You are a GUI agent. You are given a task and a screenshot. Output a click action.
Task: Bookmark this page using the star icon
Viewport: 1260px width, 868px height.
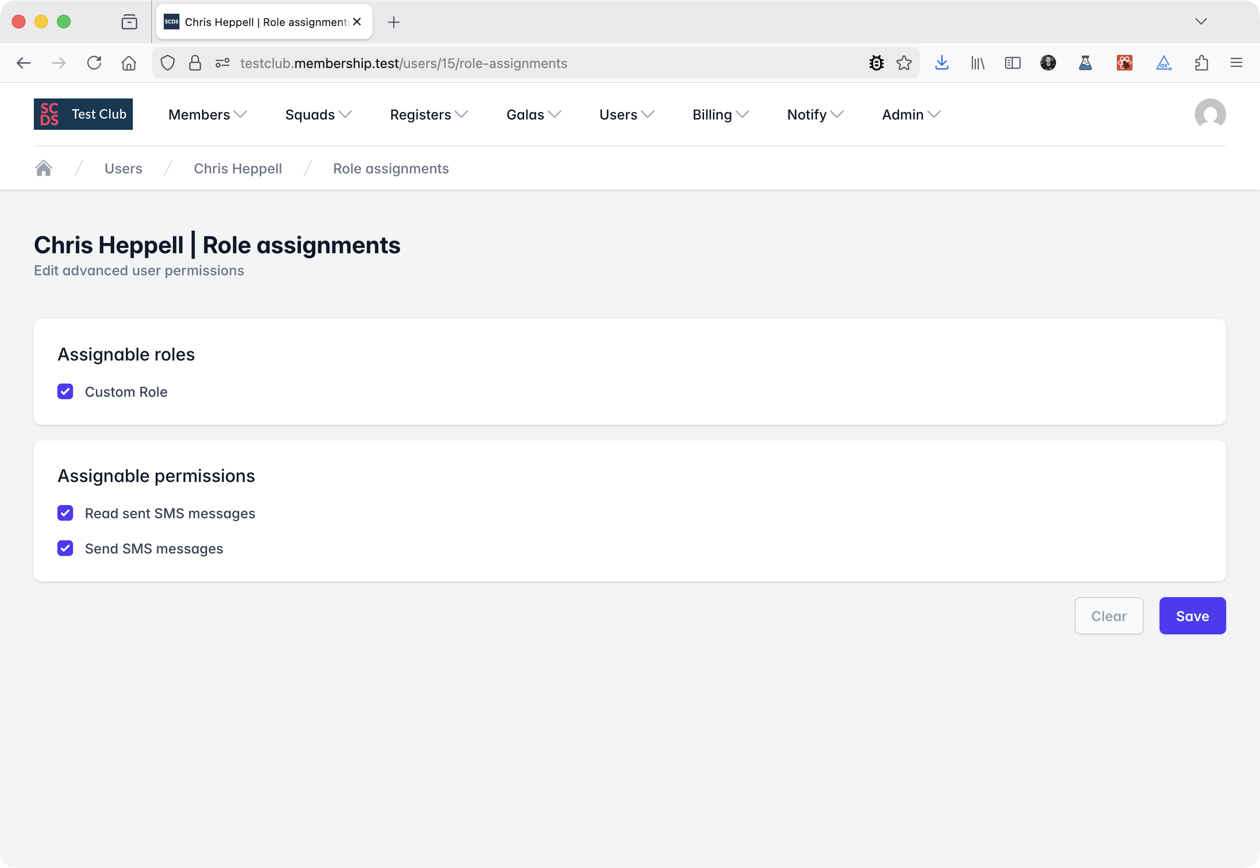point(904,63)
